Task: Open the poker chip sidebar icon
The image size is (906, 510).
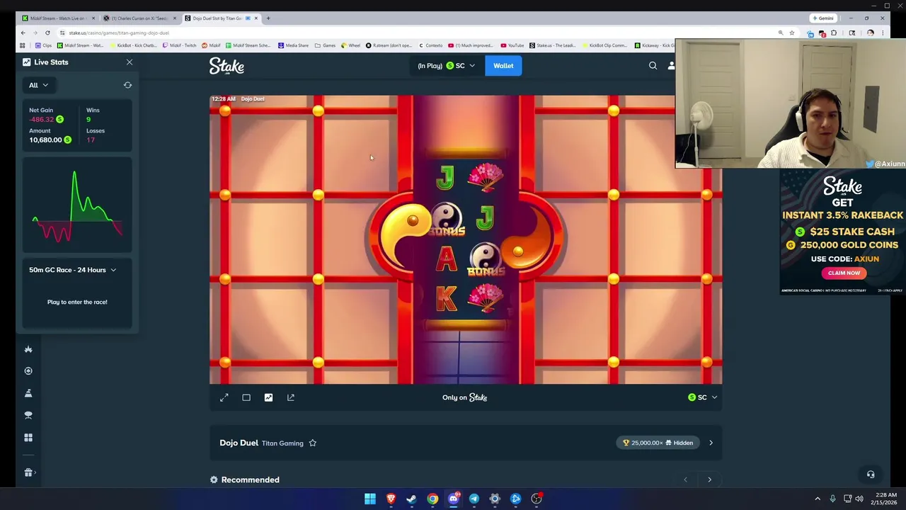Action: click(x=28, y=371)
